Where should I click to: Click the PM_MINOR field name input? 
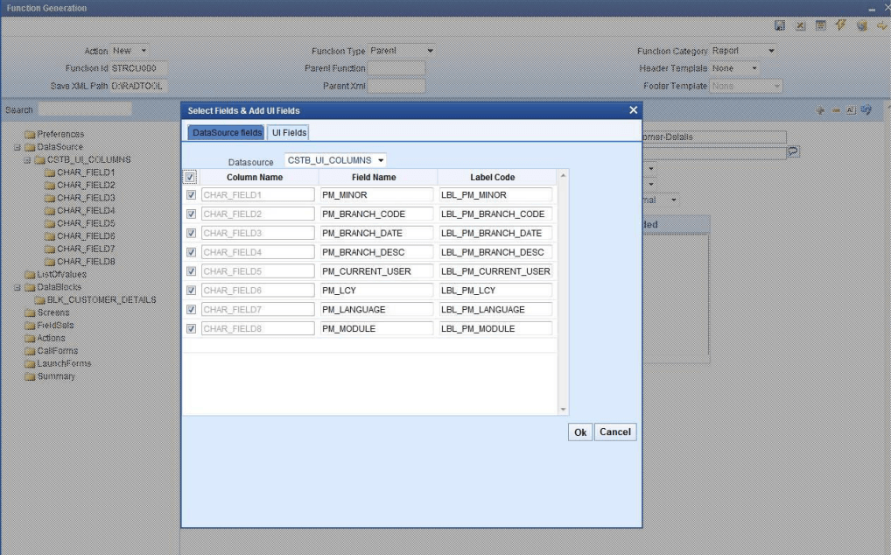click(376, 195)
